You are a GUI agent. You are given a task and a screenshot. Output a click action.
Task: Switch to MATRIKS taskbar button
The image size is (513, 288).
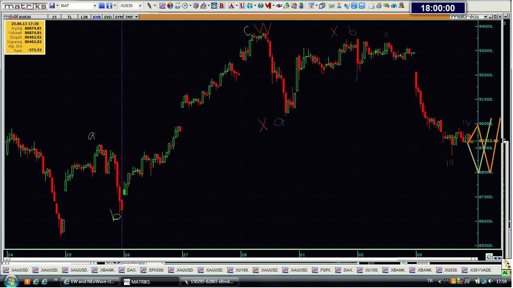coord(149,282)
